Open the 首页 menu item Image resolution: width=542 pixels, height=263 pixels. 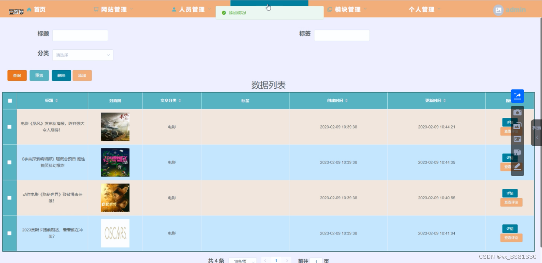coord(40,9)
